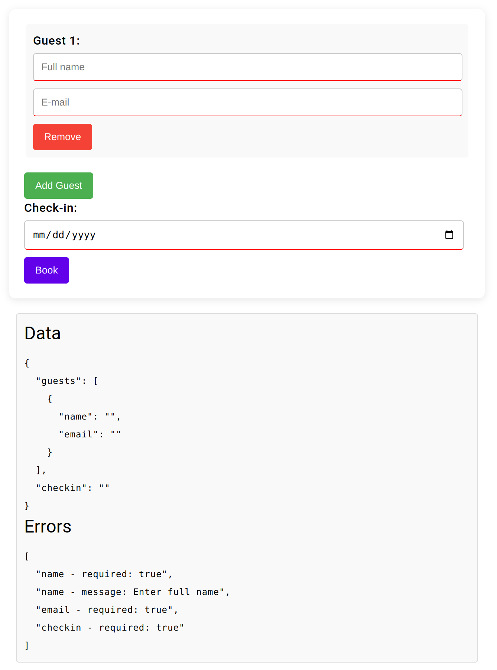Click the Errors heading
This screenshot has width=497, height=670.
pos(48,527)
